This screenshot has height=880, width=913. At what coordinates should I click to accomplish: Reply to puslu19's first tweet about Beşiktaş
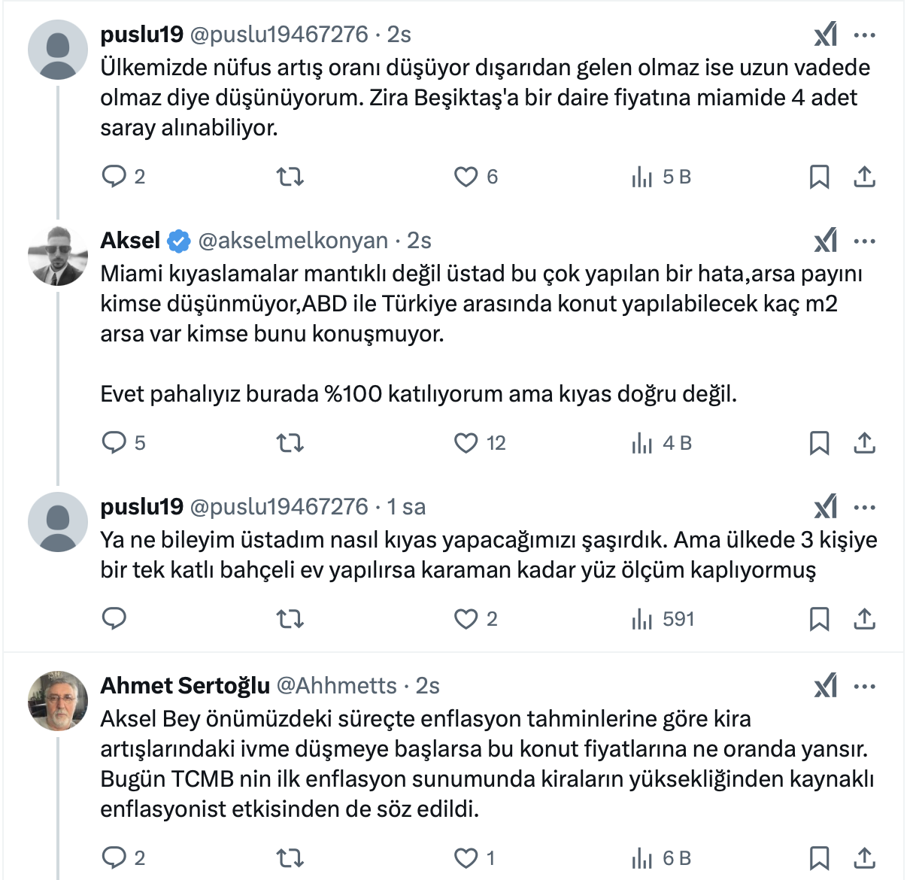click(114, 177)
